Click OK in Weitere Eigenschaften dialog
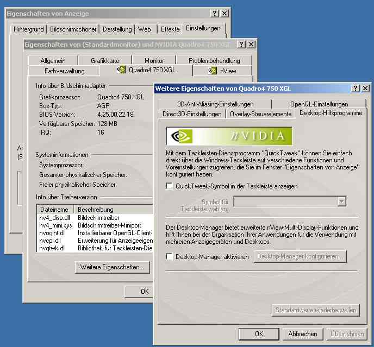Screen dimensions: 374x347 tap(259, 334)
